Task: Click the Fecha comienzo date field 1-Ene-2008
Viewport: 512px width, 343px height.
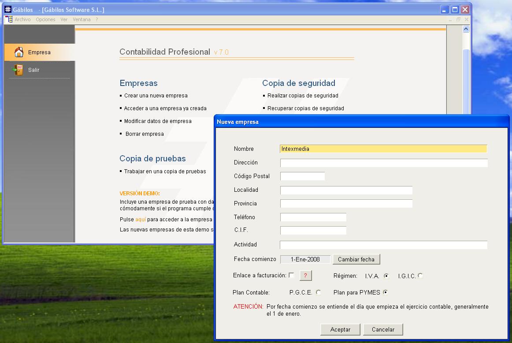Action: (305, 259)
